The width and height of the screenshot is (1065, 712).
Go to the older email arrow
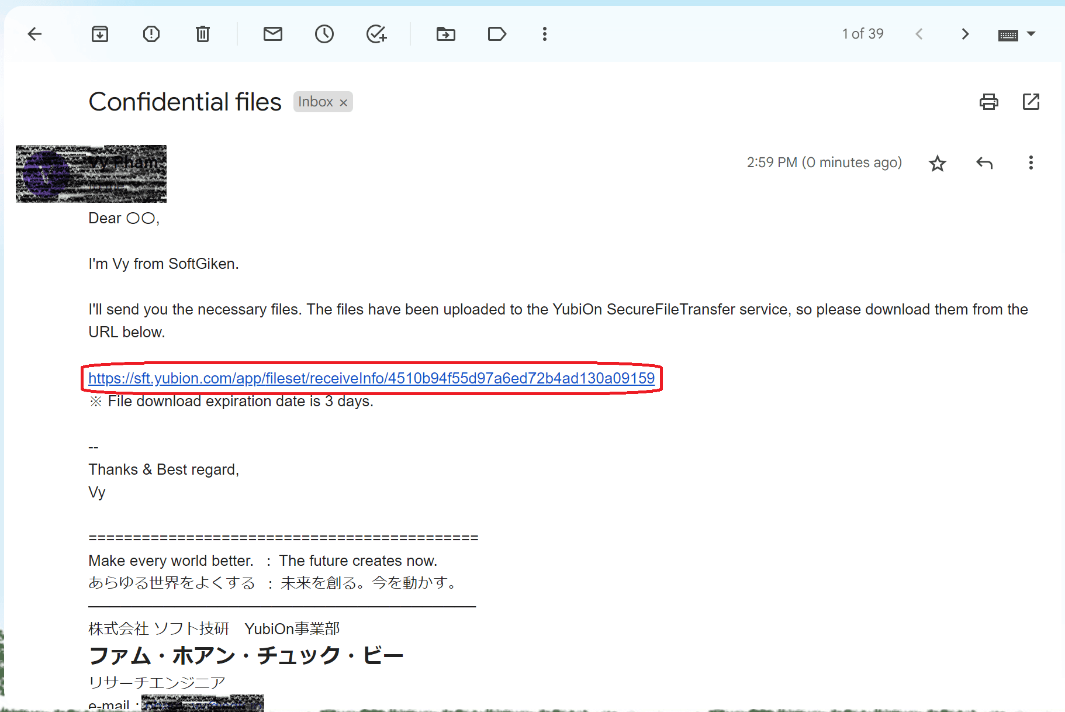tap(965, 34)
